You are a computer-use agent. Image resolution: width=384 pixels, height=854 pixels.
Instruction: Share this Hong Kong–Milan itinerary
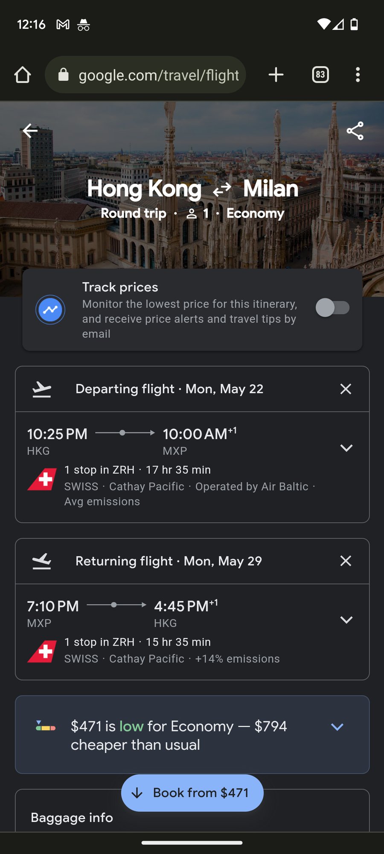pos(355,131)
